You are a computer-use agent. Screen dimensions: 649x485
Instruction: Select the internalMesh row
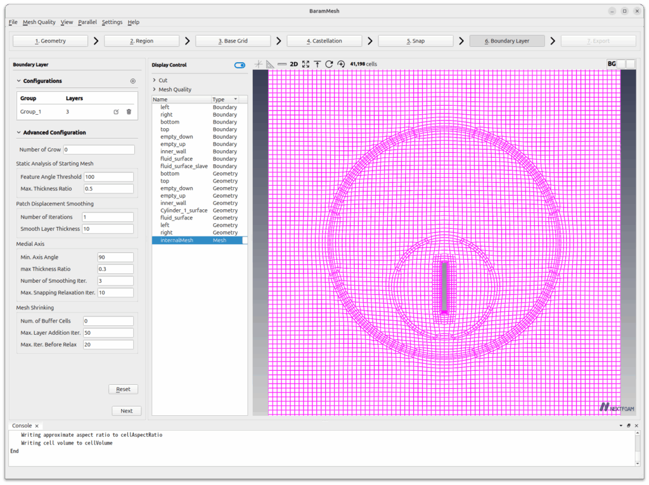[200, 240]
